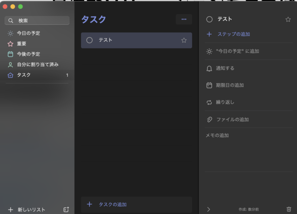Click the home icon beside sidebar タスク

point(11,75)
